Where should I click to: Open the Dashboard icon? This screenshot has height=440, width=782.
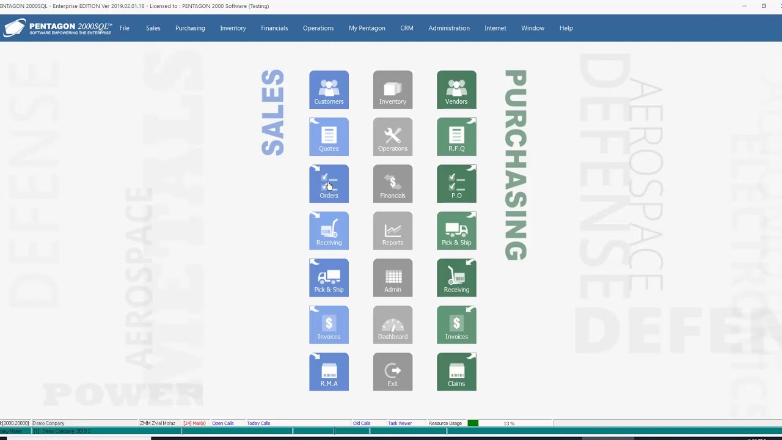tap(393, 325)
